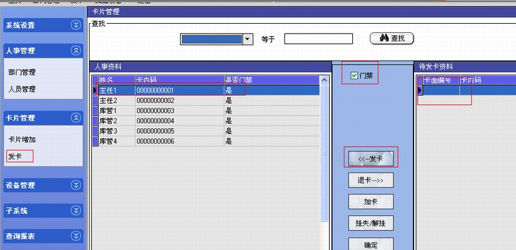Expand the 子系统 panel chevron
The width and height of the screenshot is (516, 250).
pyautogui.click(x=76, y=211)
